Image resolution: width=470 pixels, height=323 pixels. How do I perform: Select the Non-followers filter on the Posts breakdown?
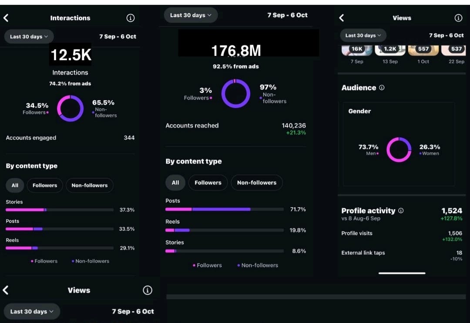click(x=90, y=185)
